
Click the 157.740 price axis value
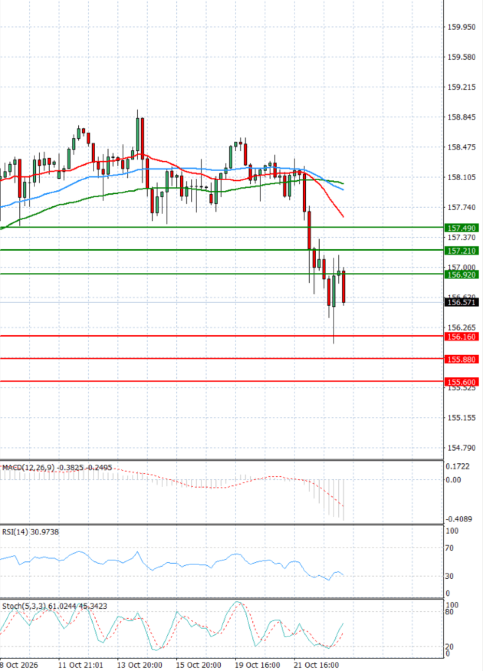461,207
